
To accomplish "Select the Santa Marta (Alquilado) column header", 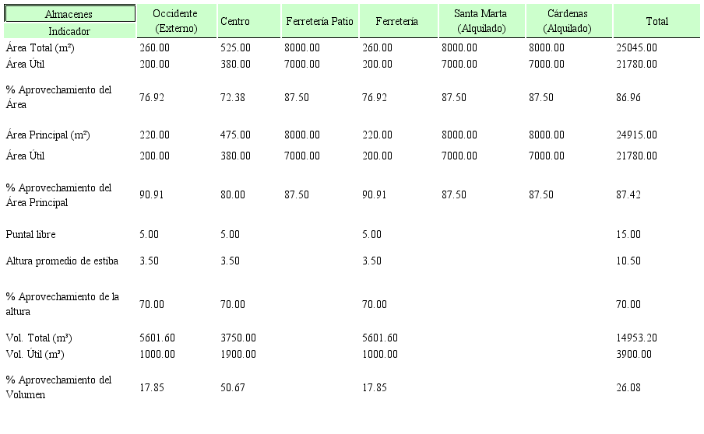I will 480,21.
